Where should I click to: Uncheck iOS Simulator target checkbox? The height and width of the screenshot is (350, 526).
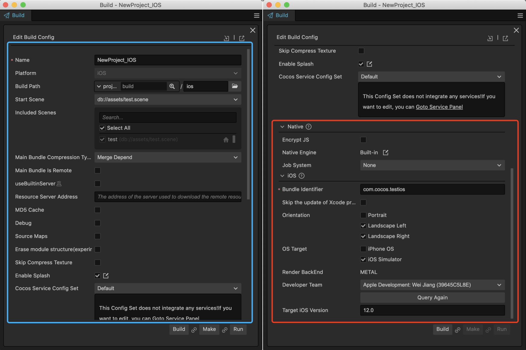(363, 259)
